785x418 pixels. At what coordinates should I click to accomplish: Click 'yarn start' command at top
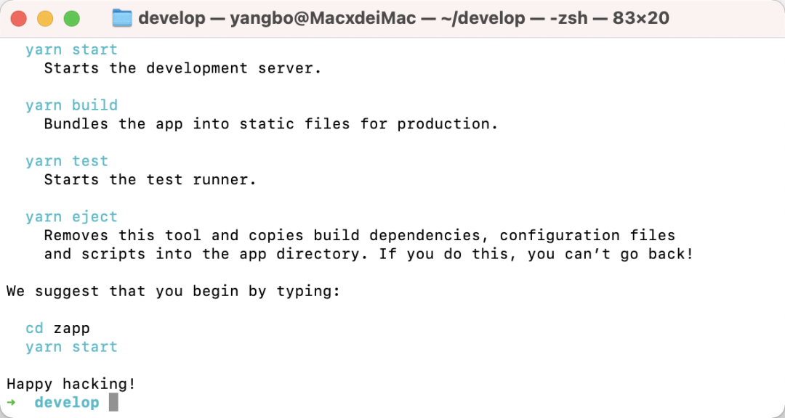pyautogui.click(x=71, y=50)
